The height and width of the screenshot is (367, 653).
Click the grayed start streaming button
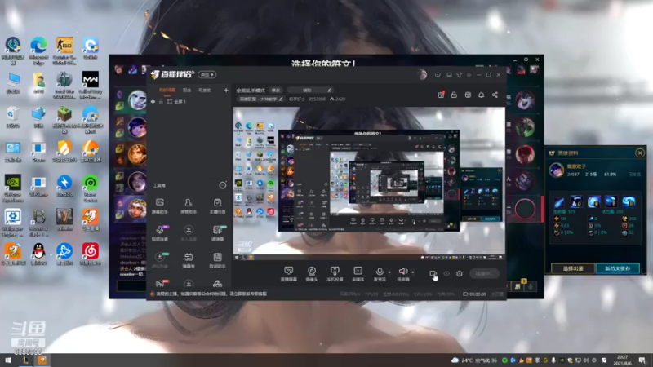coord(484,273)
